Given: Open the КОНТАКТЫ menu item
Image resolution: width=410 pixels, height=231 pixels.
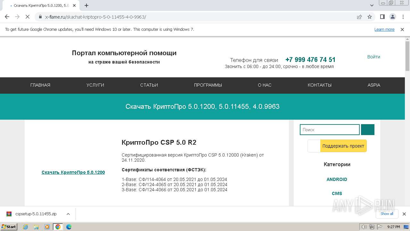Looking at the screenshot, I should click(x=320, y=85).
